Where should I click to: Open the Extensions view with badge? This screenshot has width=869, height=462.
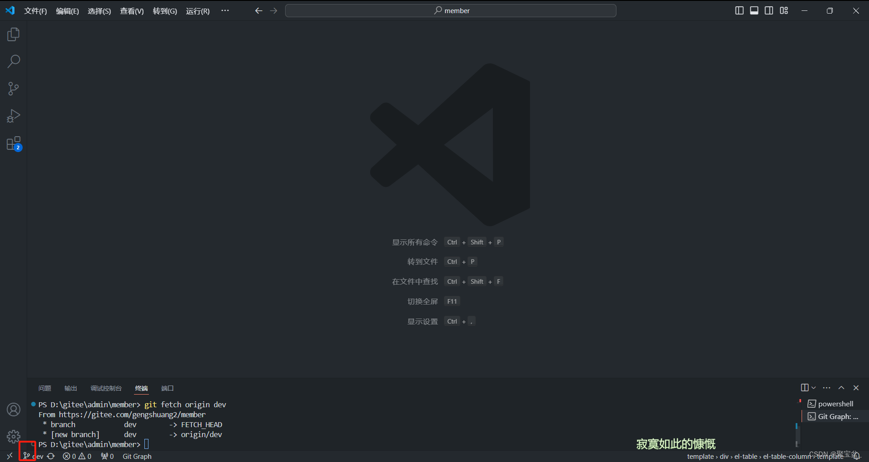(x=14, y=144)
